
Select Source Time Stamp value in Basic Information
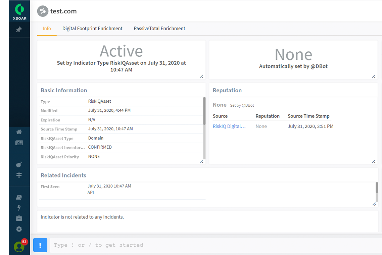(x=110, y=129)
